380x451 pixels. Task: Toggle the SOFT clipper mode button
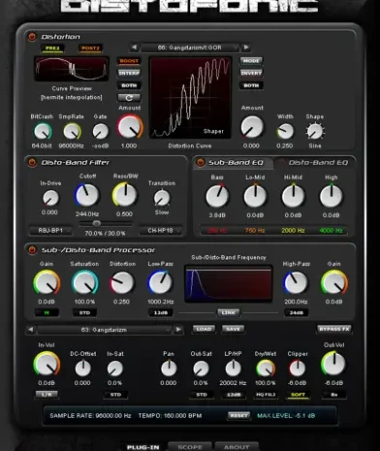[298, 395]
